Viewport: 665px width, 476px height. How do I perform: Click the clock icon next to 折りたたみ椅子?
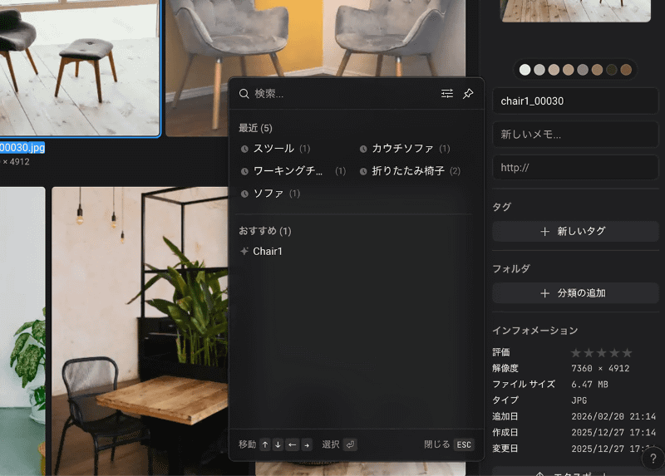(363, 171)
